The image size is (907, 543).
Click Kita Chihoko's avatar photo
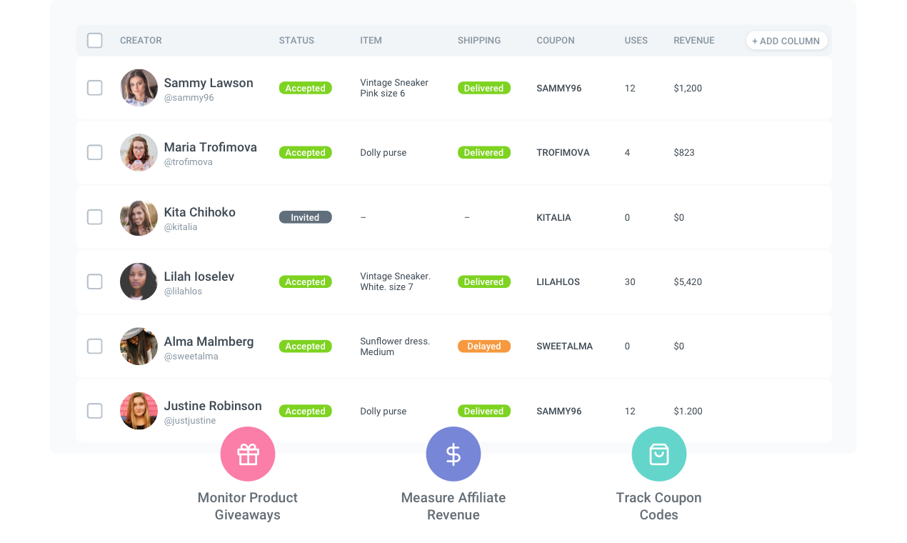[x=139, y=217]
